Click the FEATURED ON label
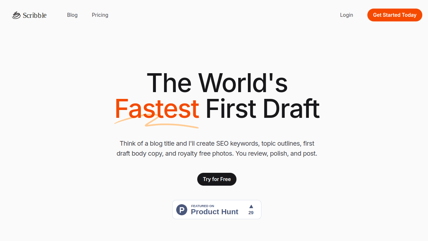428x241 pixels. point(203,206)
